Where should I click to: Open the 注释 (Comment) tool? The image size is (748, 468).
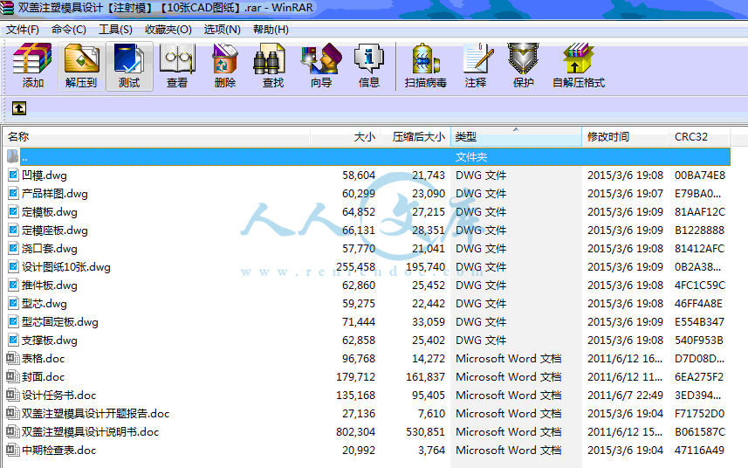[x=477, y=59]
